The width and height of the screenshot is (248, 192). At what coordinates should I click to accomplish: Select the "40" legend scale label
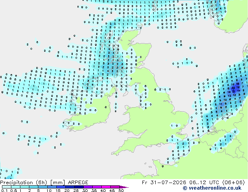pos(103,190)
